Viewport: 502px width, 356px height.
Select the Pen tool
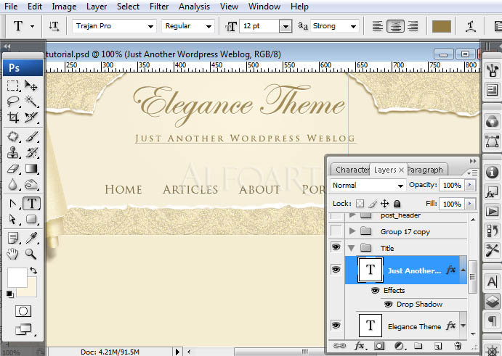click(x=13, y=203)
